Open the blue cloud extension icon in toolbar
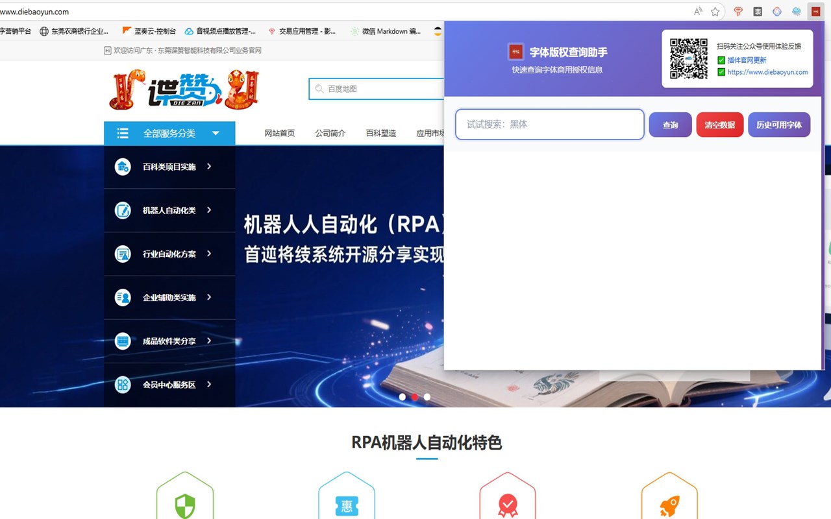This screenshot has width=831, height=519. [x=797, y=11]
